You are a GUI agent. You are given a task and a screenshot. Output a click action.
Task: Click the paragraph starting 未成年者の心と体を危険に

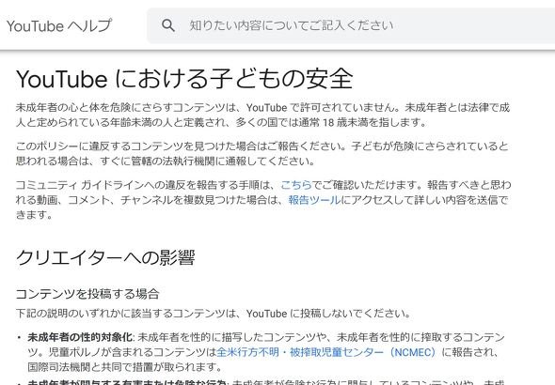click(262, 115)
